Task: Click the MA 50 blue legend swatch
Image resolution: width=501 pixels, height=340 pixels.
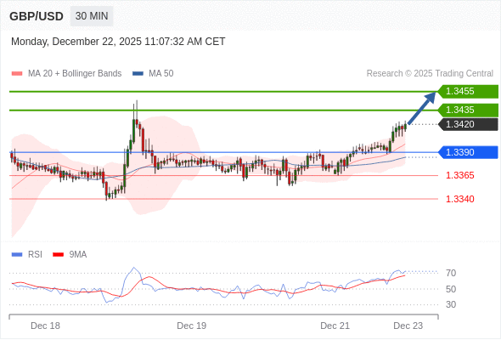Action: pos(138,74)
